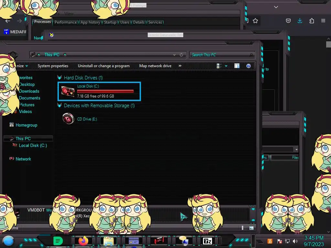Screen dimensions: 331x248
Task: Switch to large icons view in the status bar
Action: point(251,228)
